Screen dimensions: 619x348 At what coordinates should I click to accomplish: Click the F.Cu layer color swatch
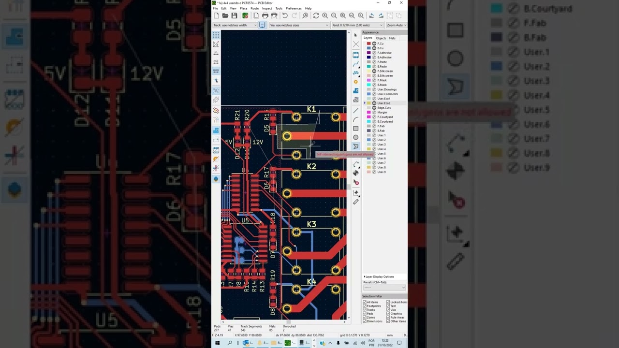[x=368, y=43]
